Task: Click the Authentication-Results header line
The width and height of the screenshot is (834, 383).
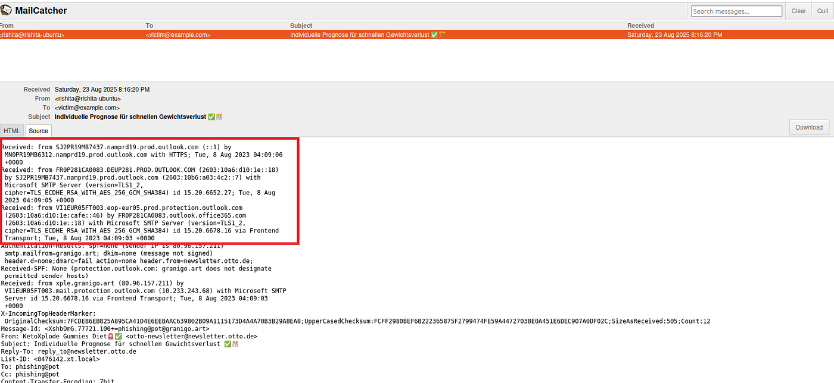Action: [113, 246]
